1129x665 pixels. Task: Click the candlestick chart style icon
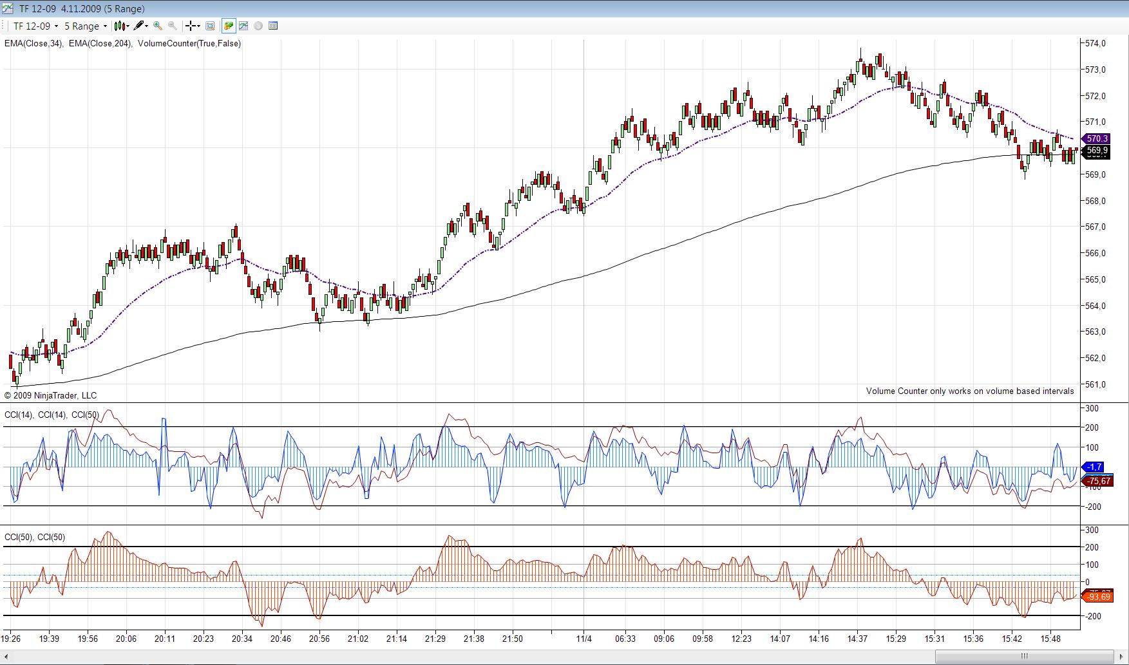pyautogui.click(x=119, y=26)
